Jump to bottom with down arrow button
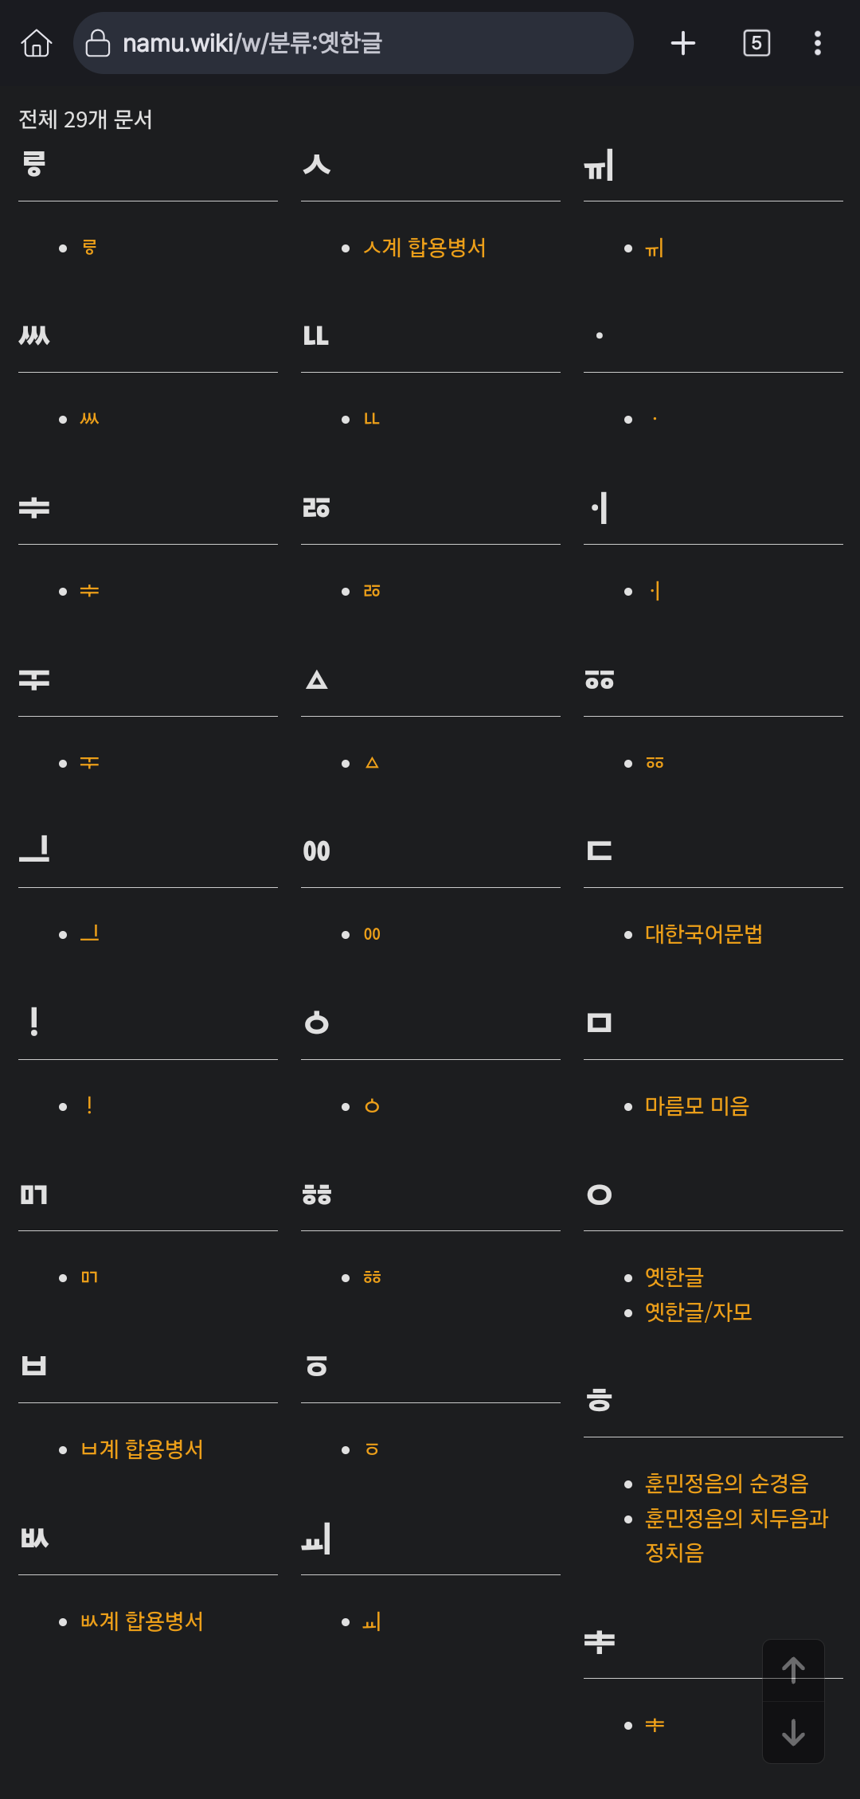860x1799 pixels. (793, 1732)
